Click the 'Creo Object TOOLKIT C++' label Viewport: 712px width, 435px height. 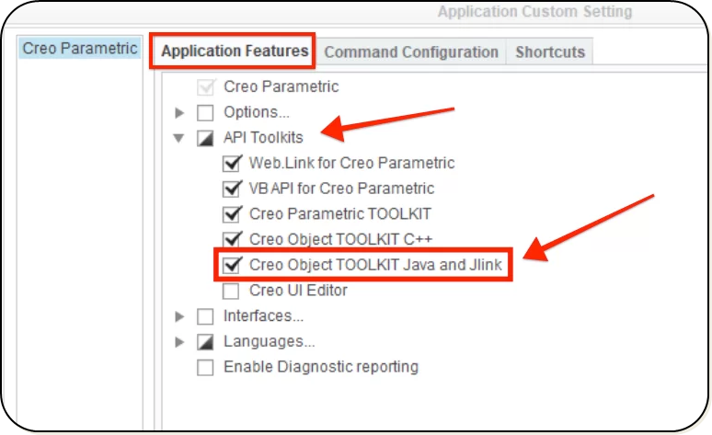[341, 239]
